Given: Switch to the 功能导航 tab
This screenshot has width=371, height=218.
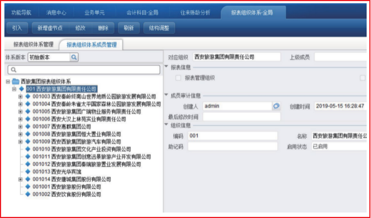Looking at the screenshot, I should pos(21,13).
